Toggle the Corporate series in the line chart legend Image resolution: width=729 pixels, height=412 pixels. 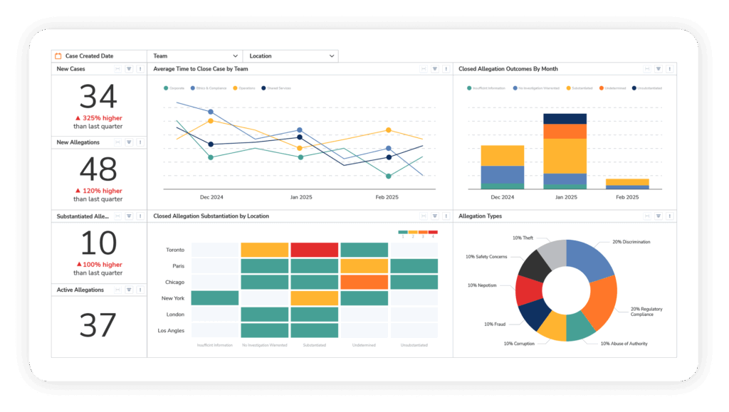[x=176, y=88]
